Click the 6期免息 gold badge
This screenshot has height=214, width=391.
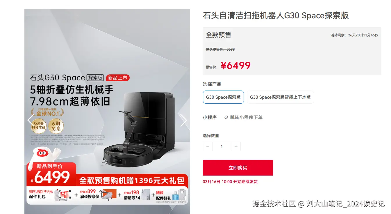(x=56, y=126)
